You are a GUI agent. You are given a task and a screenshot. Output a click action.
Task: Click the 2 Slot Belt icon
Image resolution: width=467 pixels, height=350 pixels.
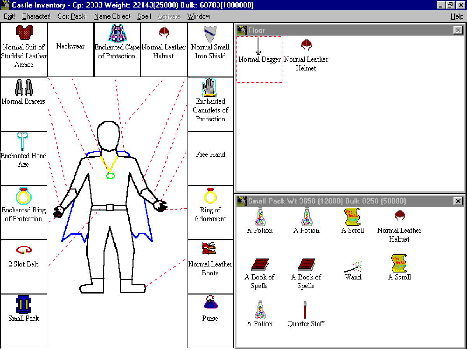(x=23, y=250)
